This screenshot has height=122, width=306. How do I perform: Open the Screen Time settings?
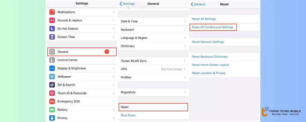[x=82, y=37]
